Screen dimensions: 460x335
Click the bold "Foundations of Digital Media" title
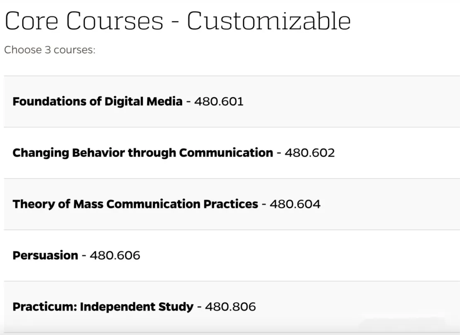tap(97, 101)
